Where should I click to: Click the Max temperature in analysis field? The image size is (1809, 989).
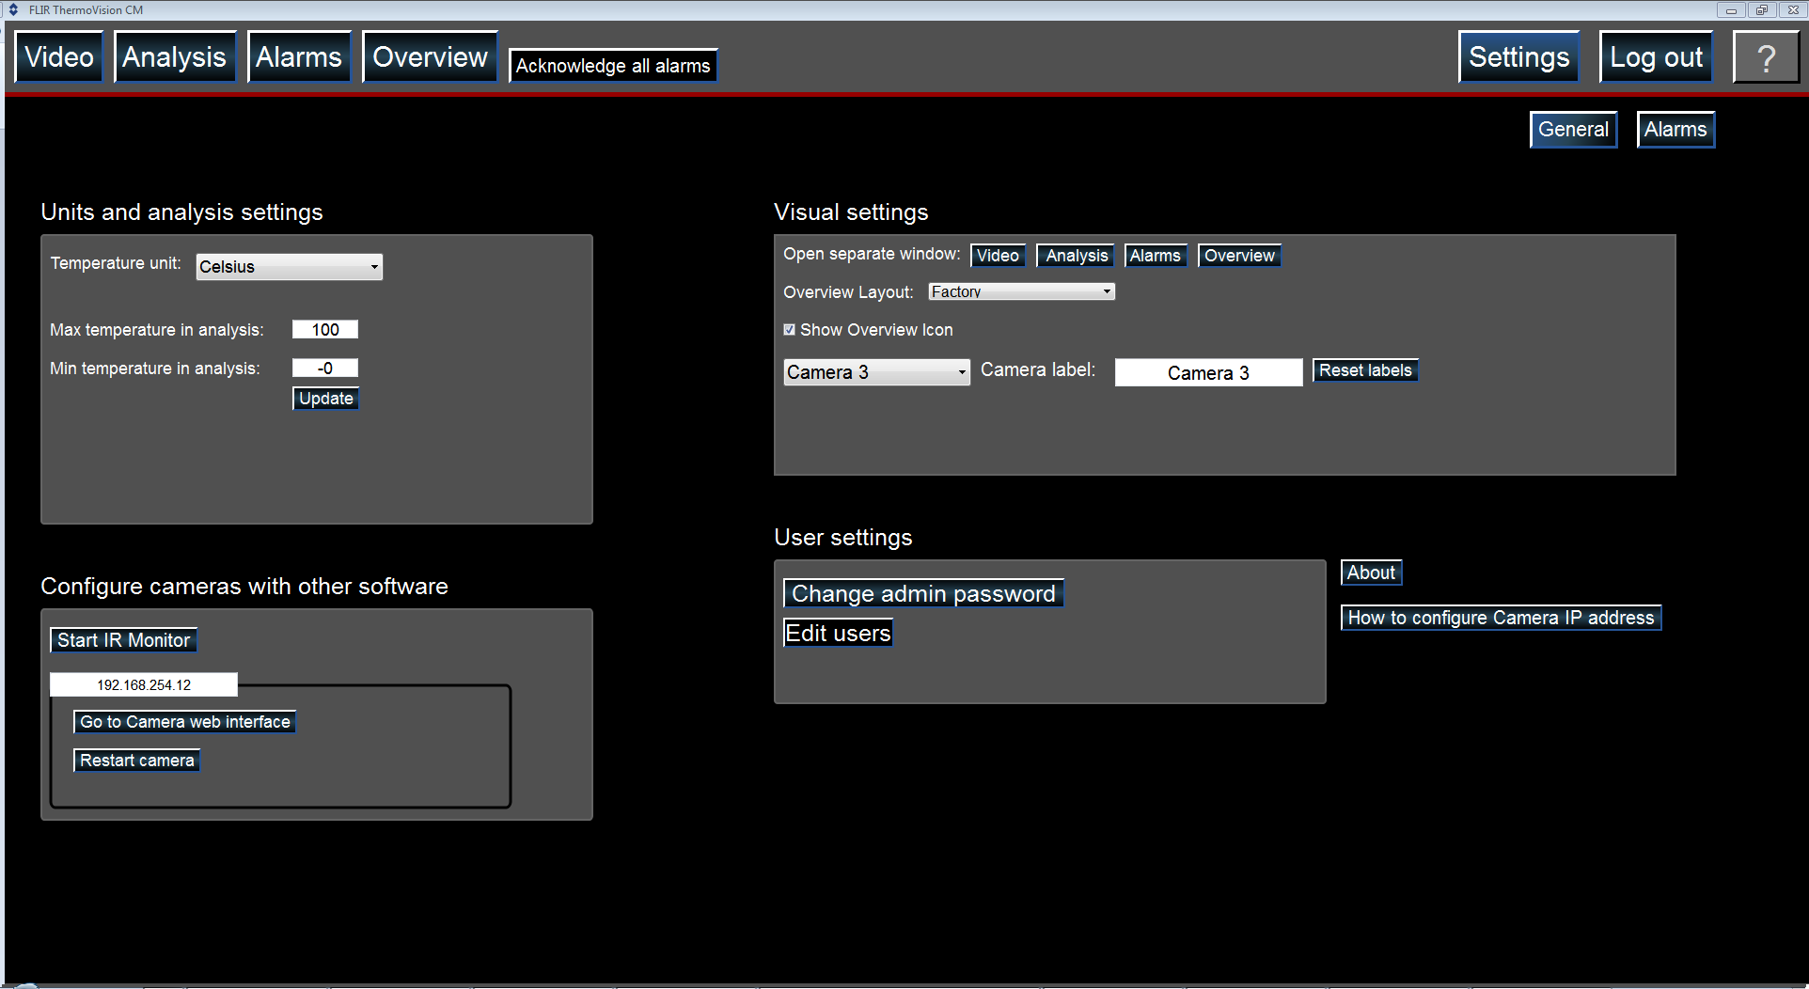pos(325,330)
